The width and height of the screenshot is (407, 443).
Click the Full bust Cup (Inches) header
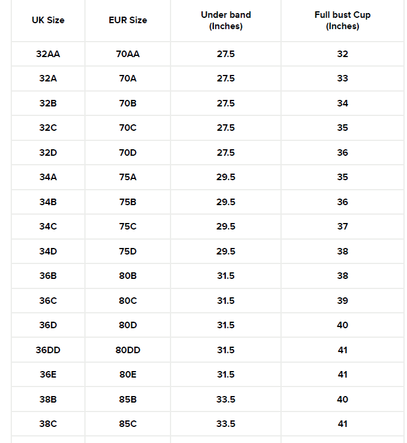(342, 20)
